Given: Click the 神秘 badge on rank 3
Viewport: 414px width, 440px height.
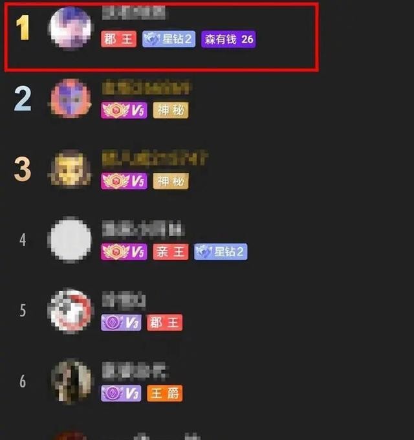Looking at the screenshot, I should pyautogui.click(x=171, y=181).
